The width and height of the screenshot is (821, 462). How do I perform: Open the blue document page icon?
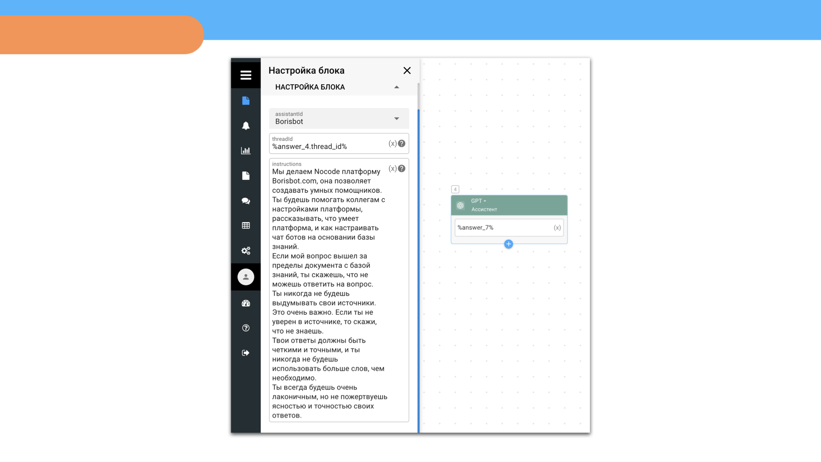tap(245, 101)
